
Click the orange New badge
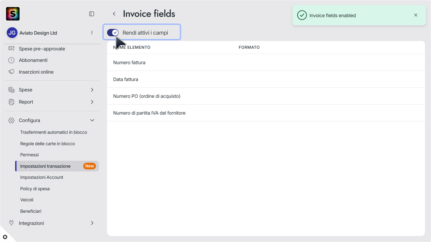tap(90, 166)
